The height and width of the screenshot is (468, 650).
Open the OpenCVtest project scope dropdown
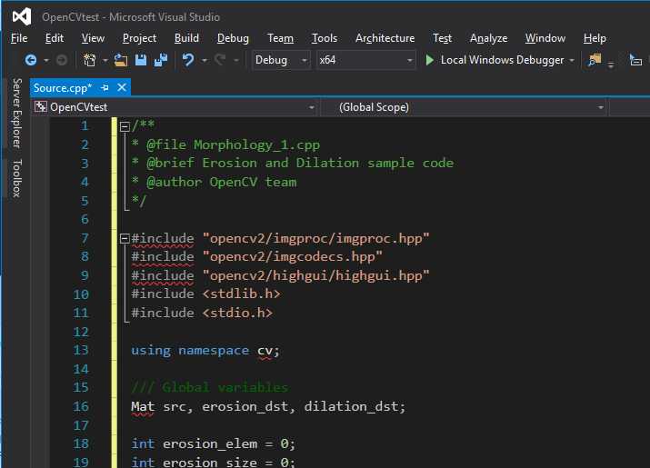[x=175, y=107]
